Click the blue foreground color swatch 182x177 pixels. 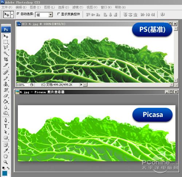click(x=5, y=174)
